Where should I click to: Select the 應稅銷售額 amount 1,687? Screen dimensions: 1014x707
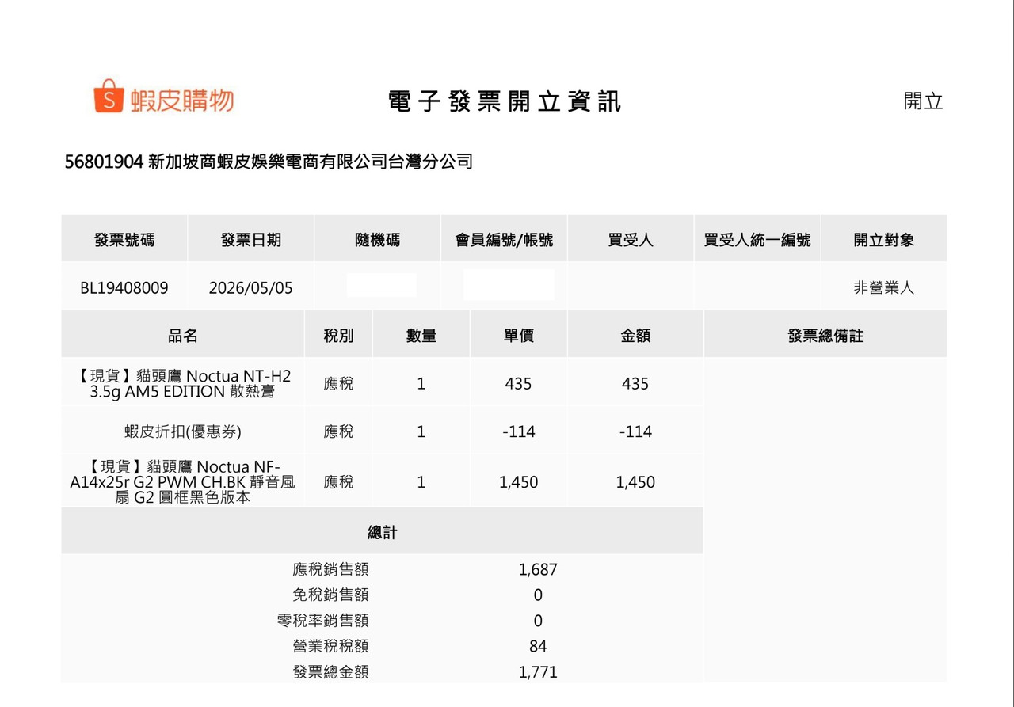[x=538, y=569]
